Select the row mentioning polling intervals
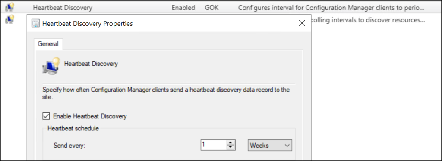 tap(367, 20)
